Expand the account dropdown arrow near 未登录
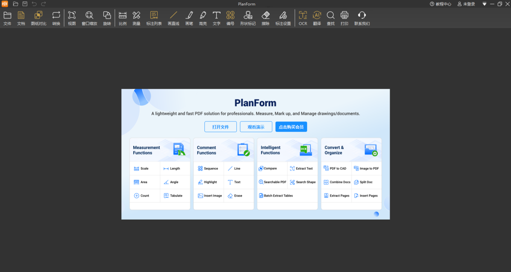 coord(484,4)
